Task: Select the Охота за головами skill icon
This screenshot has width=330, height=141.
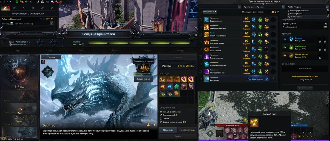Action: coord(207,72)
